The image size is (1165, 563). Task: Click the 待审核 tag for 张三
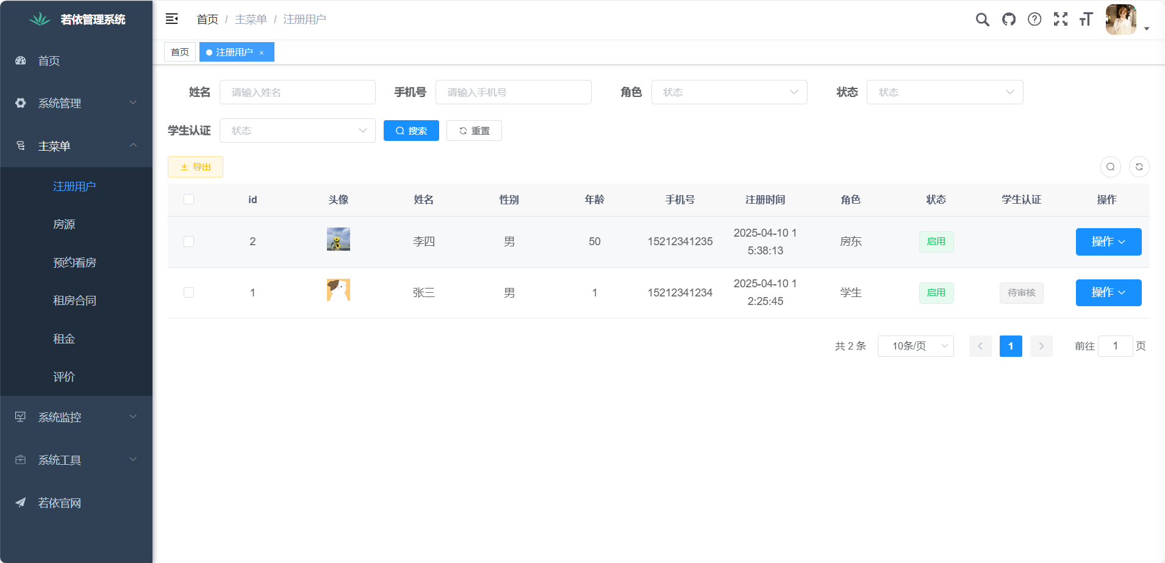1022,293
